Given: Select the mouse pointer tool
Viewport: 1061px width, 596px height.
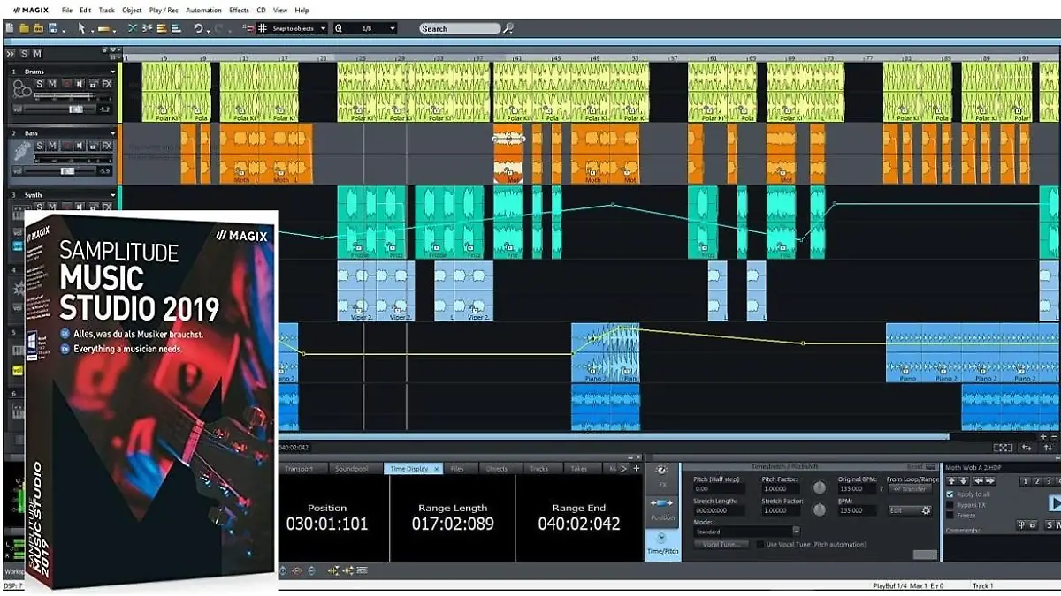Looking at the screenshot, I should coord(81,28).
